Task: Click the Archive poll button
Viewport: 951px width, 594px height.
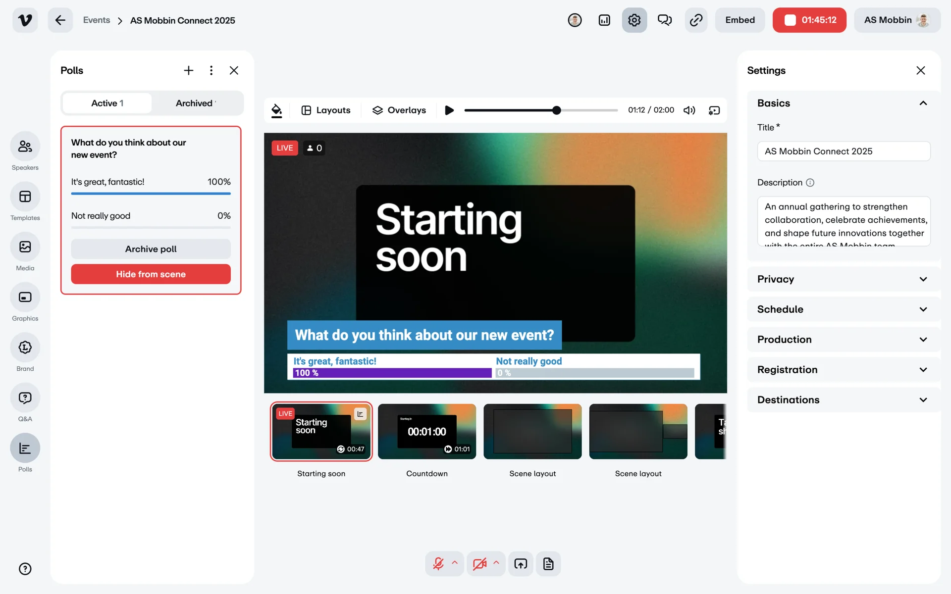Action: pos(151,249)
